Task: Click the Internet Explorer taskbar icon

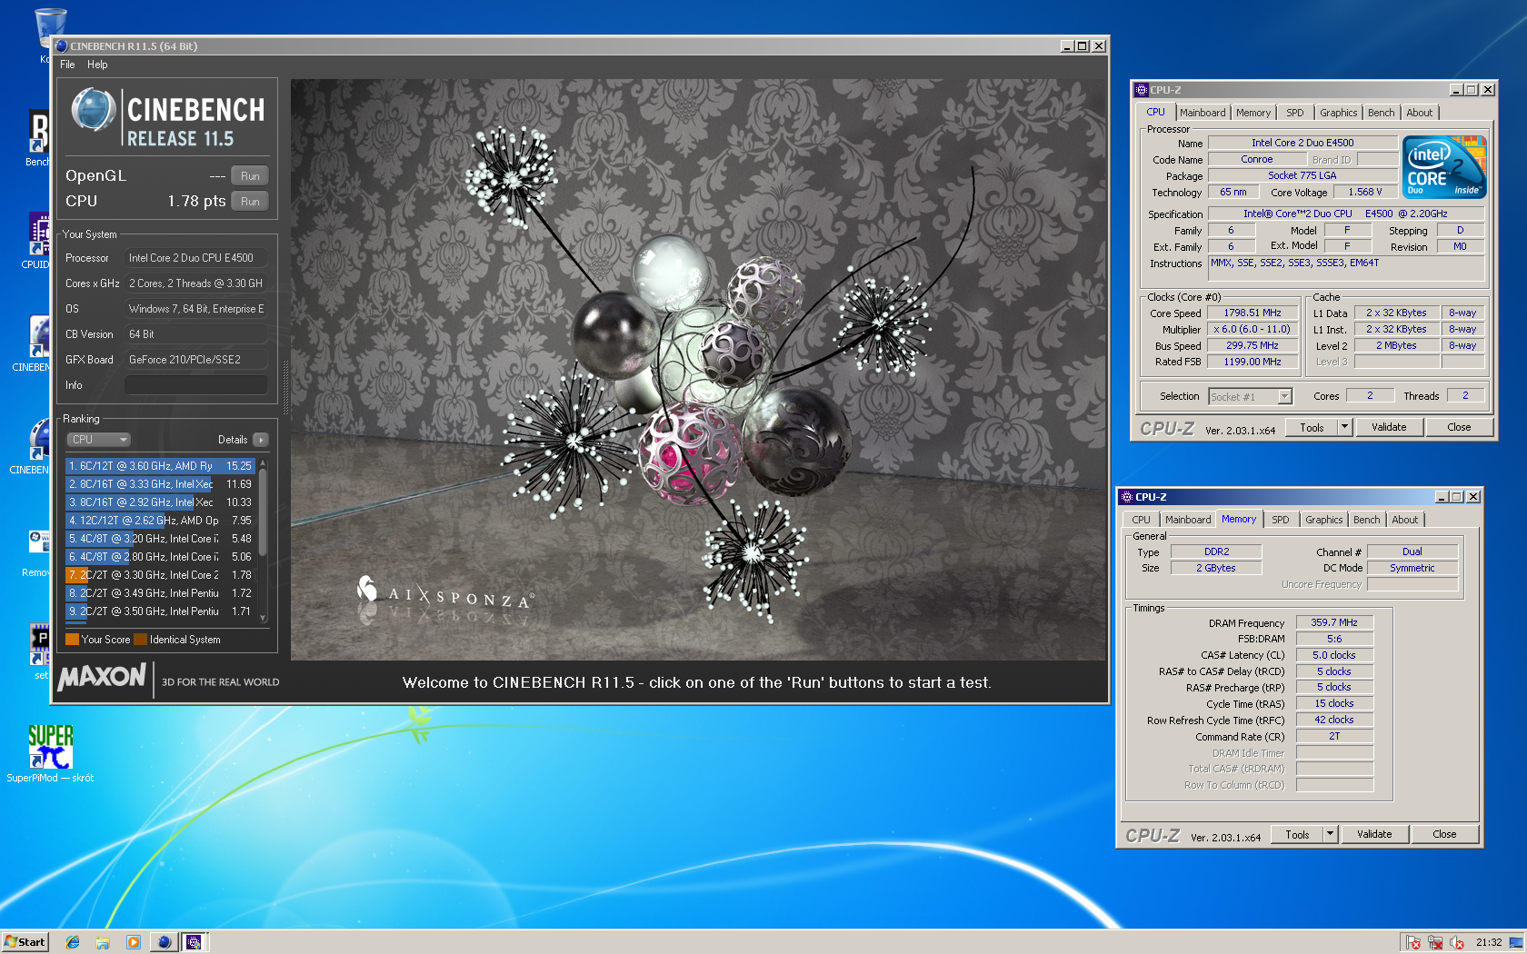Action: coord(73,942)
